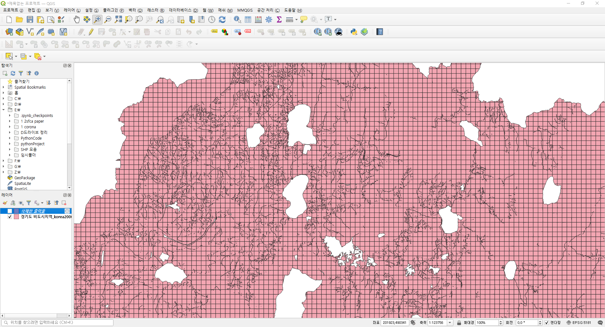Expand the SHP 모음 folder
Viewport: 605px width, 327px height.
click(10, 149)
